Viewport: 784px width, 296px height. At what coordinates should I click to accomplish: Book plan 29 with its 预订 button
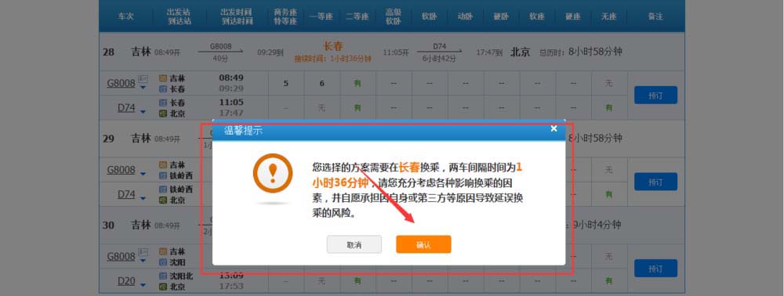[655, 182]
